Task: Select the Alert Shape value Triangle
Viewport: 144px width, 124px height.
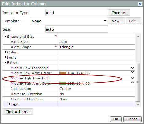Action: 66,47
